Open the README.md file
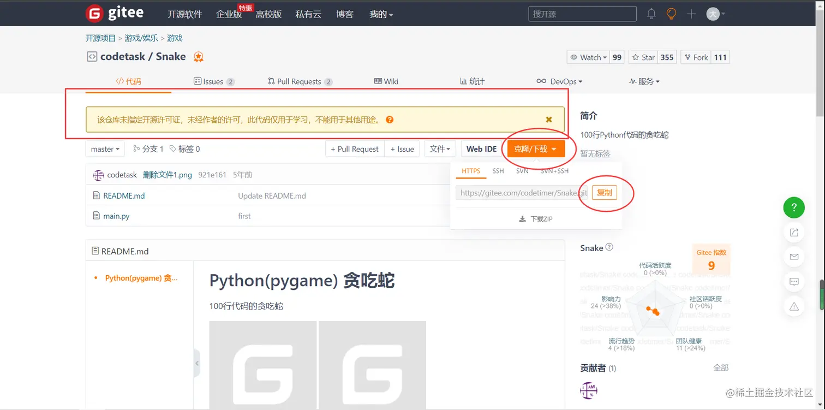This screenshot has height=410, width=825. pyautogui.click(x=124, y=195)
